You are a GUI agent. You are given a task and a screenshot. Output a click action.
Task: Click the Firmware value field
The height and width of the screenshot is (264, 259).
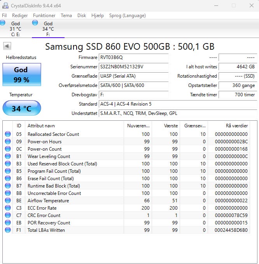(x=133, y=57)
